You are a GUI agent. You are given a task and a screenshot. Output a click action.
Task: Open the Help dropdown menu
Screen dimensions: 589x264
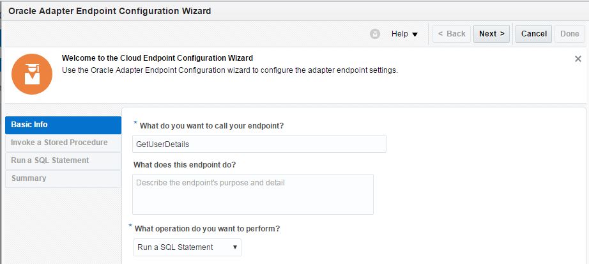pyautogui.click(x=404, y=34)
